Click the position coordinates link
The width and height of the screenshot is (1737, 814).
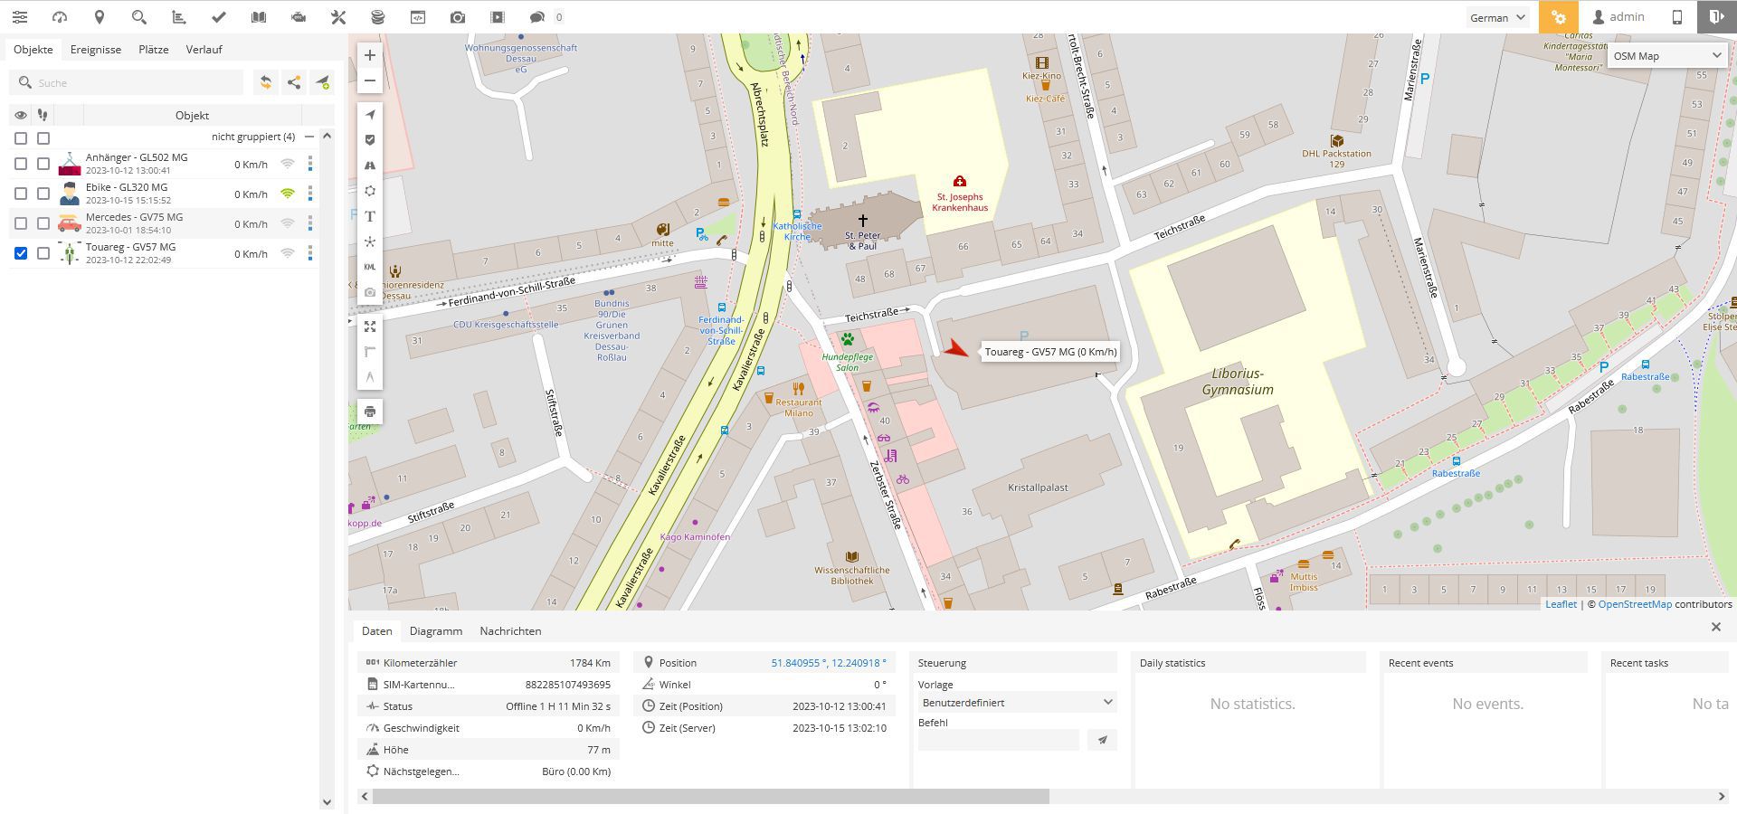[829, 663]
